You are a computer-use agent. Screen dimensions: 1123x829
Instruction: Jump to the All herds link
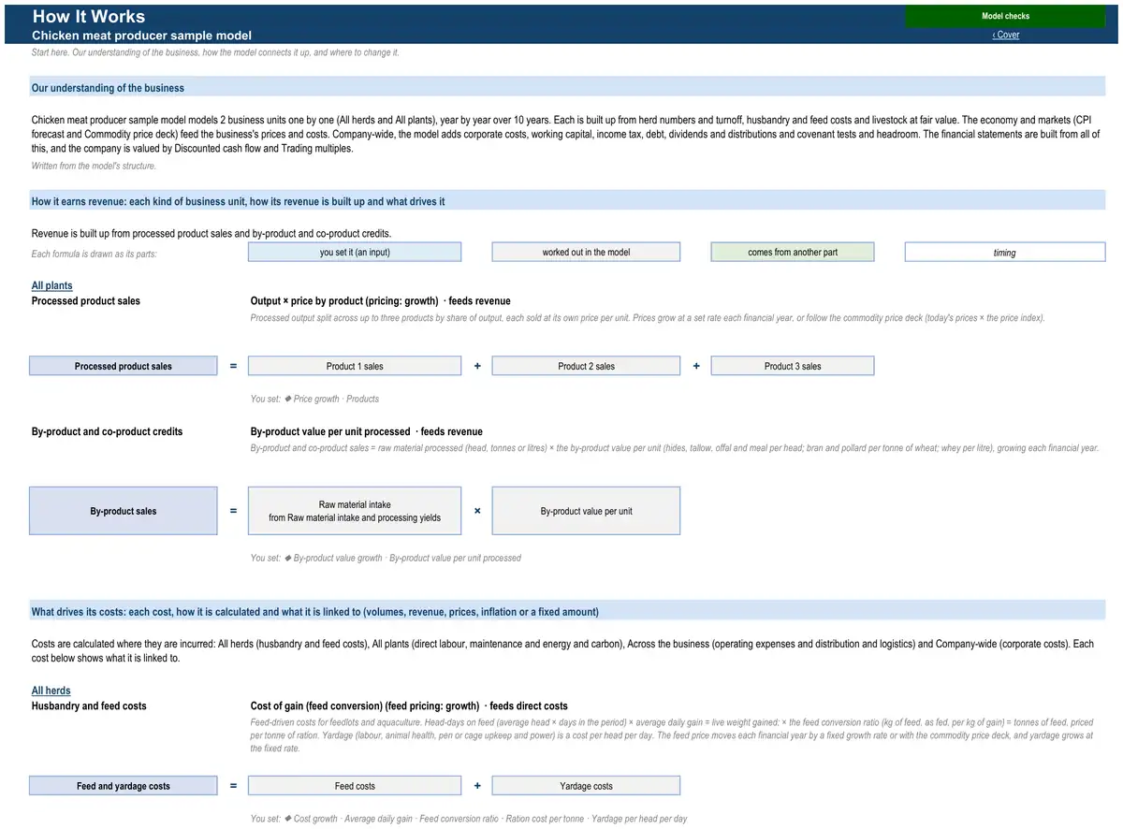click(51, 691)
